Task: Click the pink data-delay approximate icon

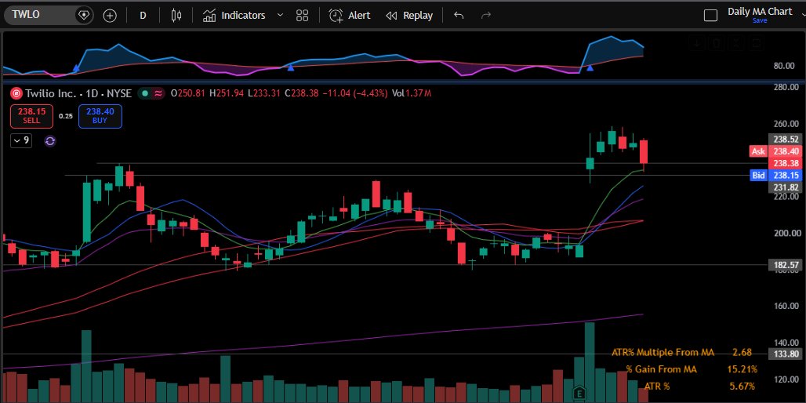Action: point(158,93)
